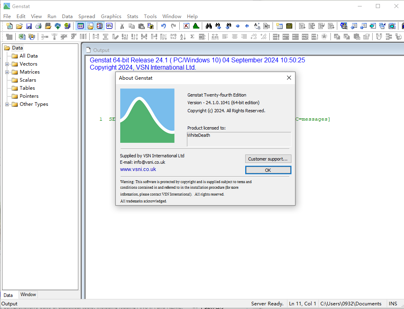Click the Replace A-to-B icon

(x=257, y=26)
